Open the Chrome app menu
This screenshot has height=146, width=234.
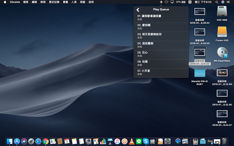point(15,2)
